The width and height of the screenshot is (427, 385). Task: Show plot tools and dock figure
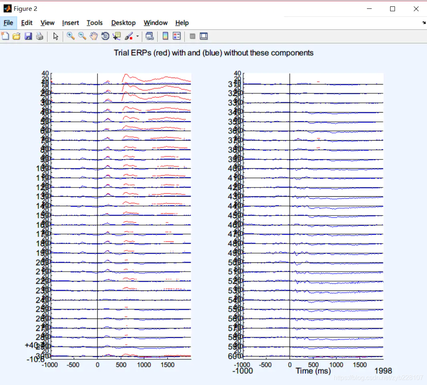click(x=204, y=36)
